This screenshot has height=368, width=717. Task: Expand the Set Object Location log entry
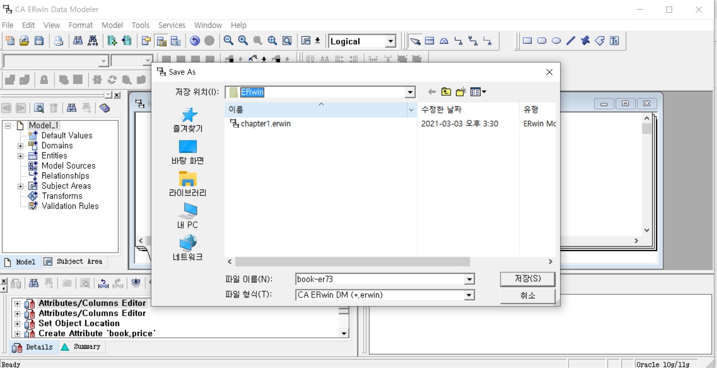(17, 324)
